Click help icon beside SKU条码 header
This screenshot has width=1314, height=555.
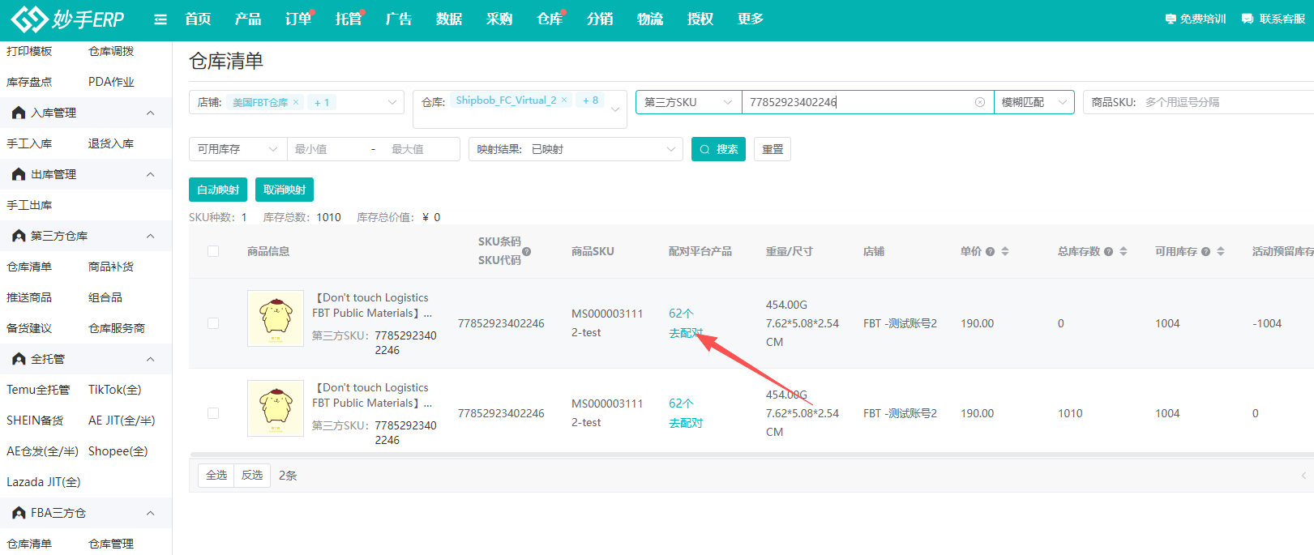[527, 252]
